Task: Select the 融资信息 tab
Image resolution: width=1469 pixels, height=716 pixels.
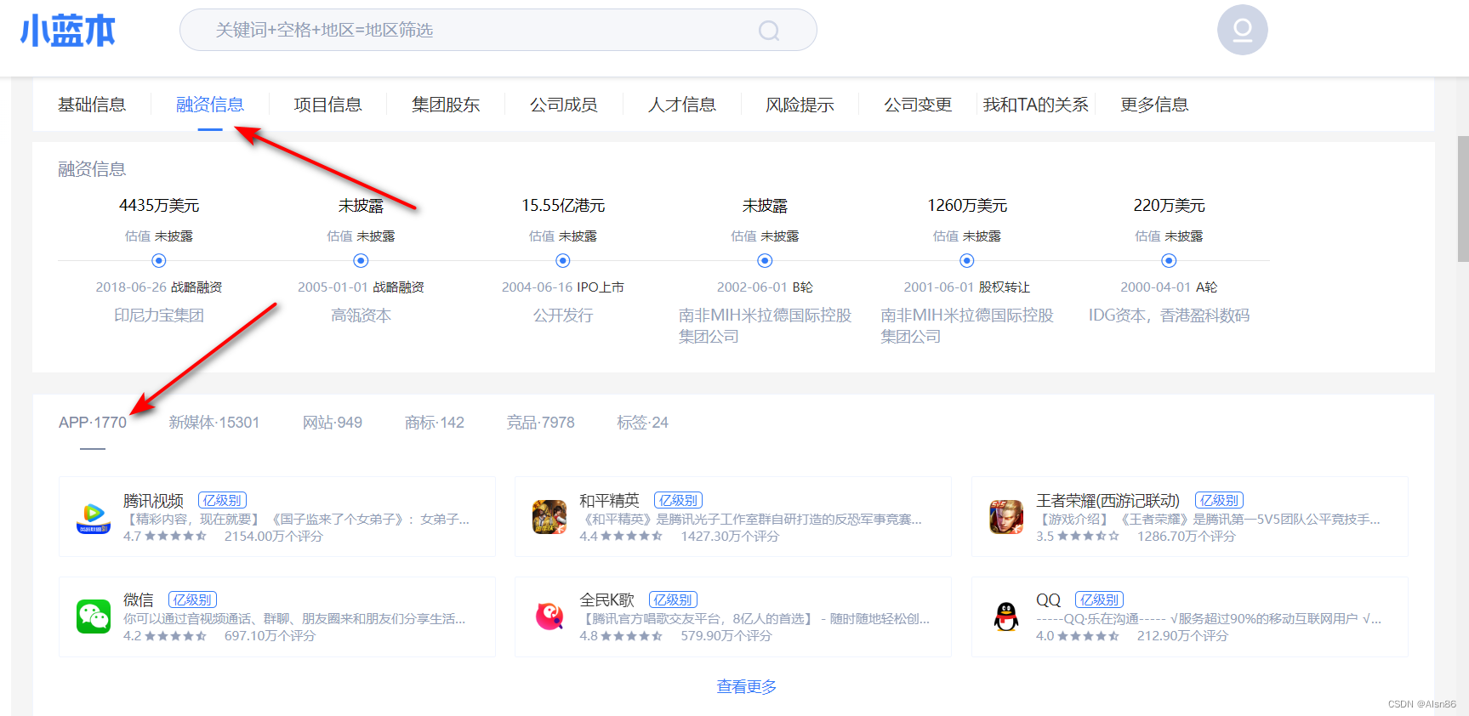Action: point(210,105)
